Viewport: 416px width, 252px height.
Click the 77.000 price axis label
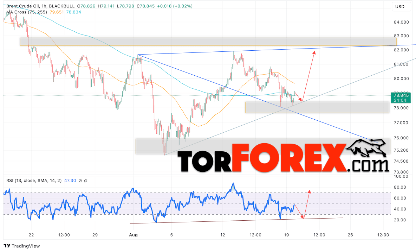[401, 123]
